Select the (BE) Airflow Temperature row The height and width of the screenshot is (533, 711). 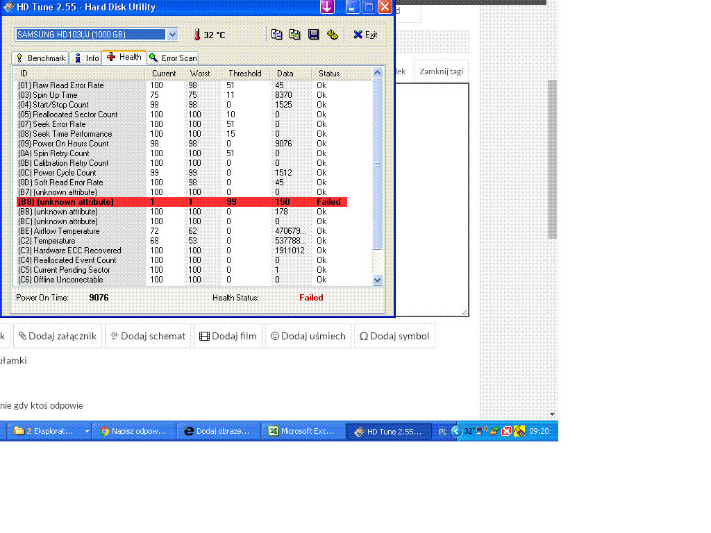click(181, 231)
